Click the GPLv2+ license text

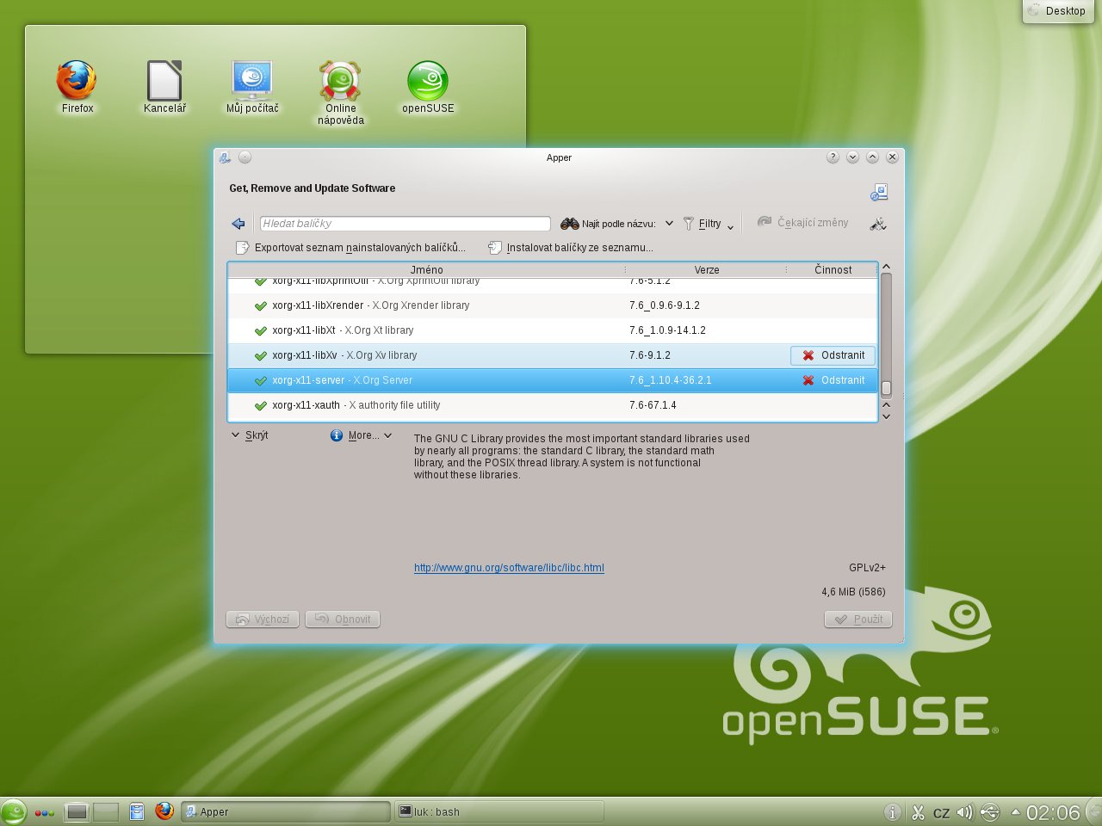(867, 568)
